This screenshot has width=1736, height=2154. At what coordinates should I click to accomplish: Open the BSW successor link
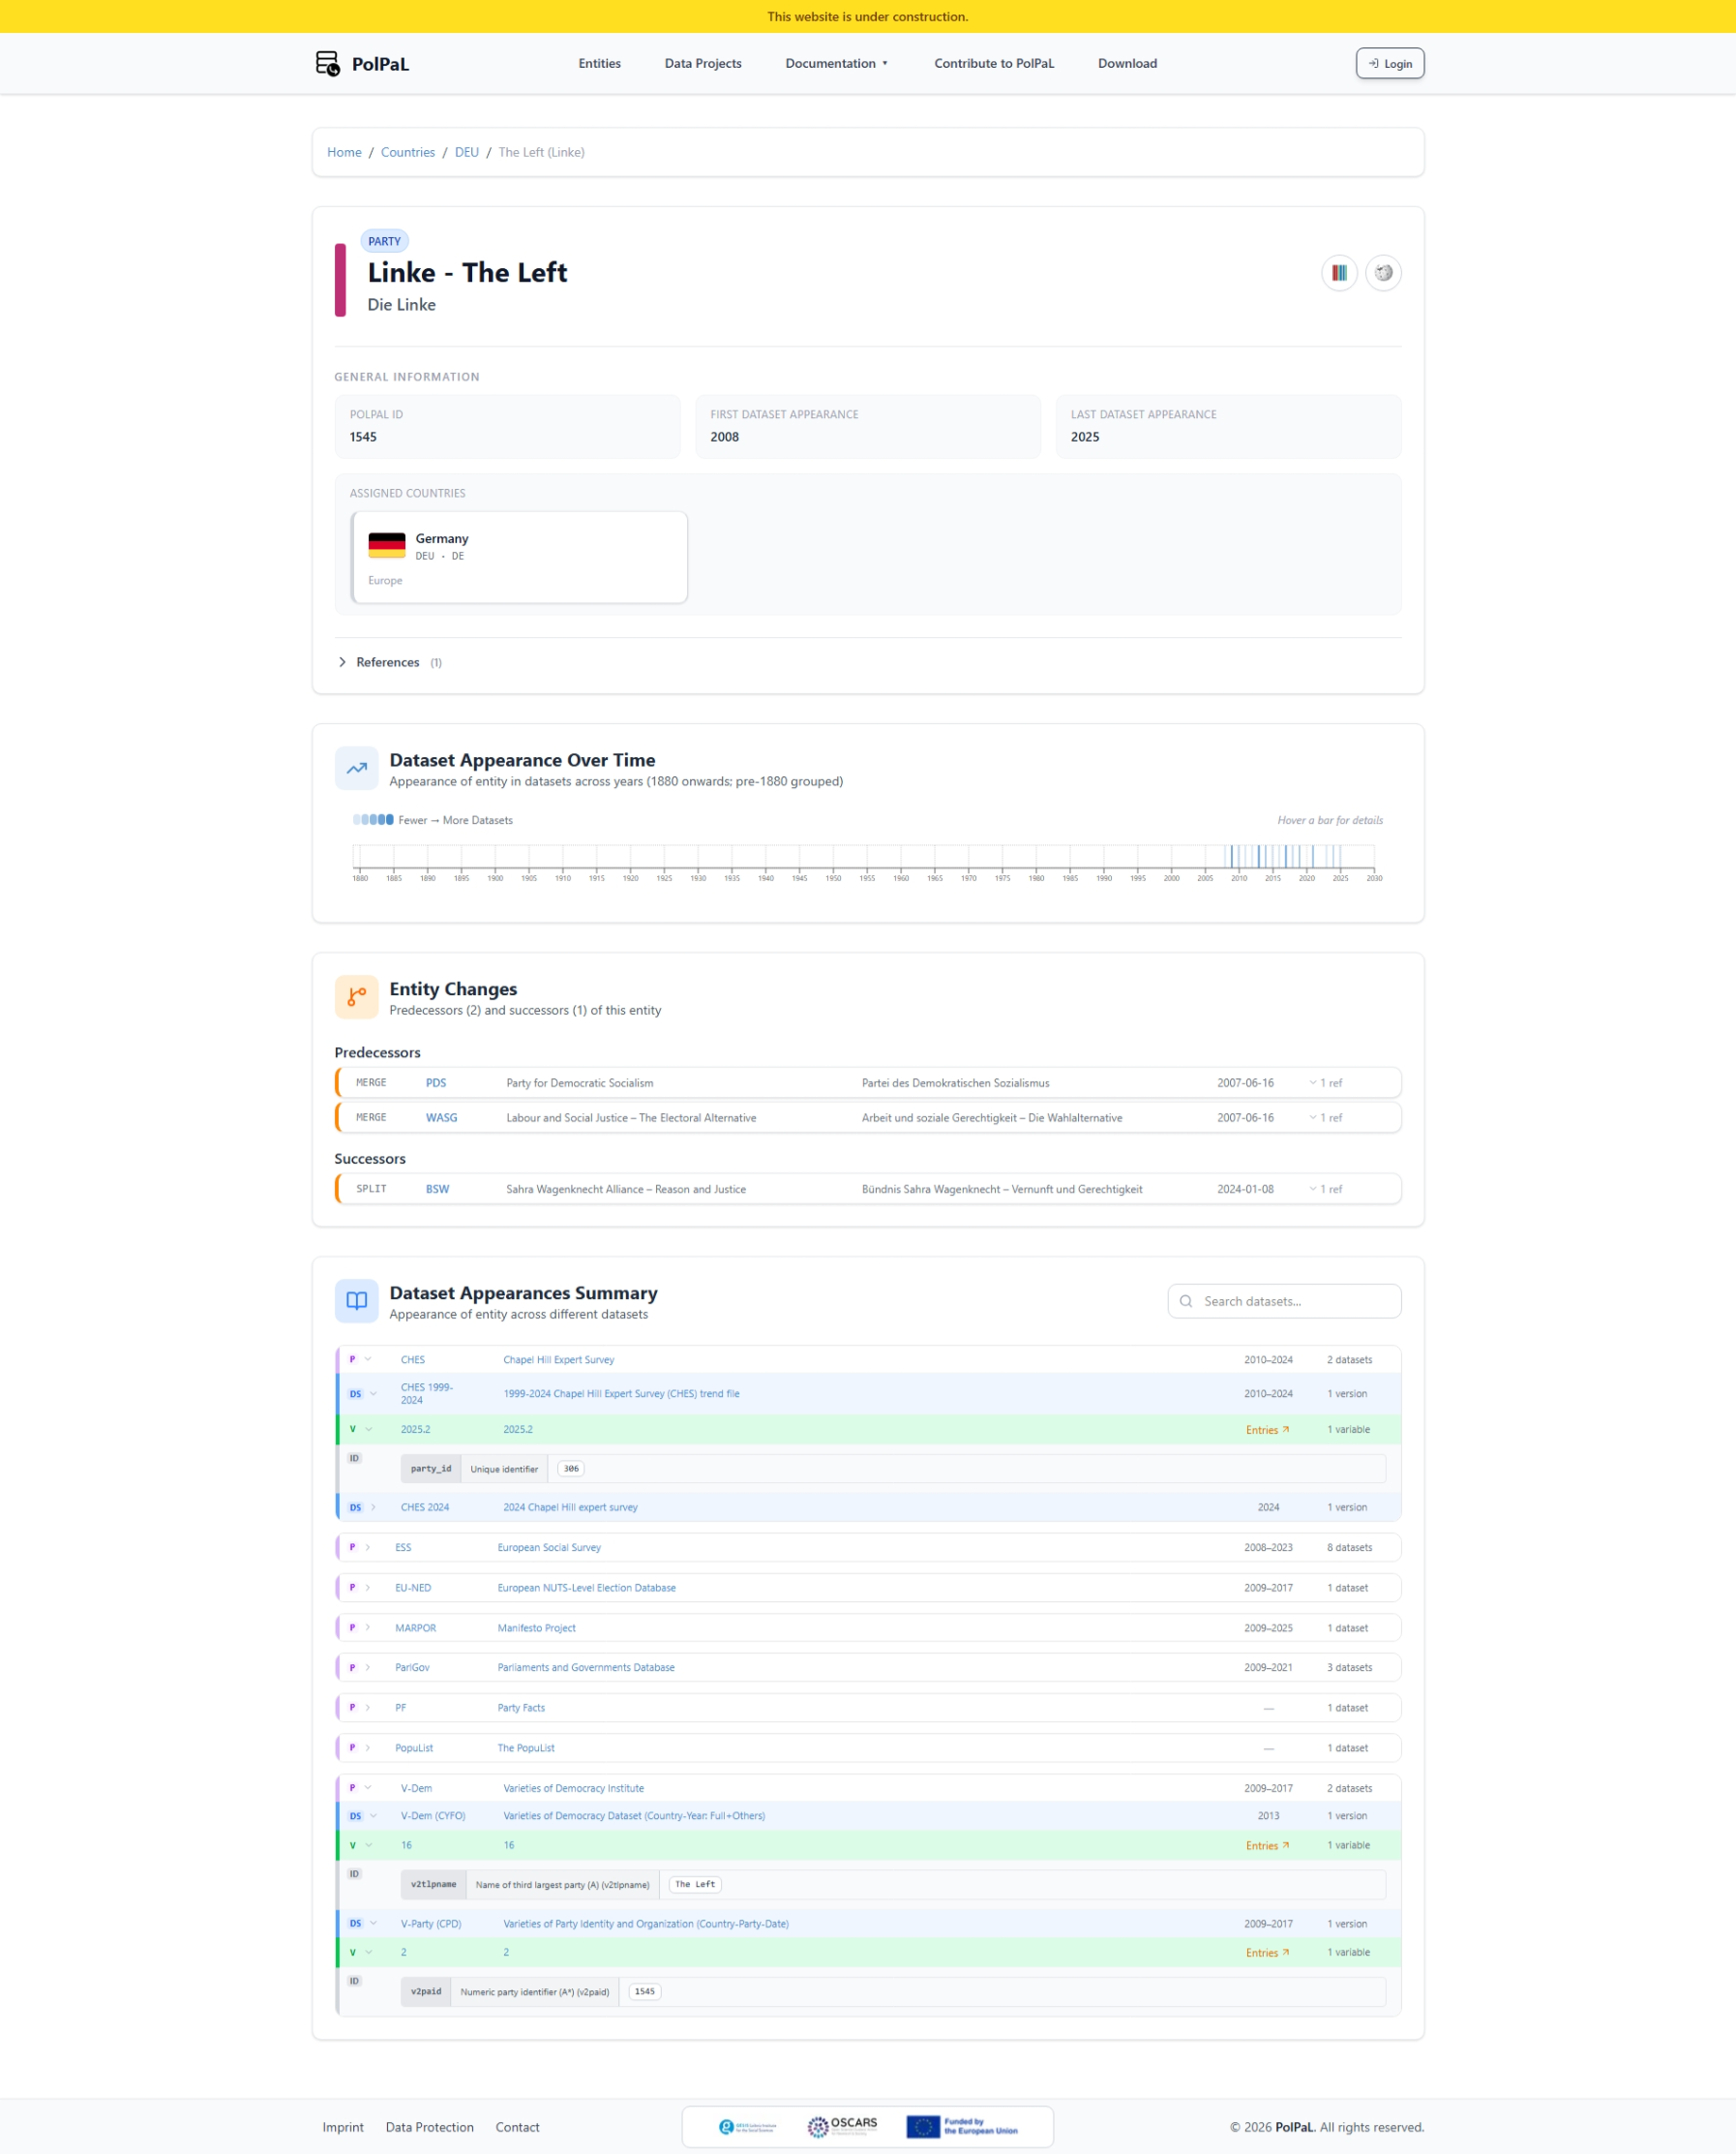438,1189
